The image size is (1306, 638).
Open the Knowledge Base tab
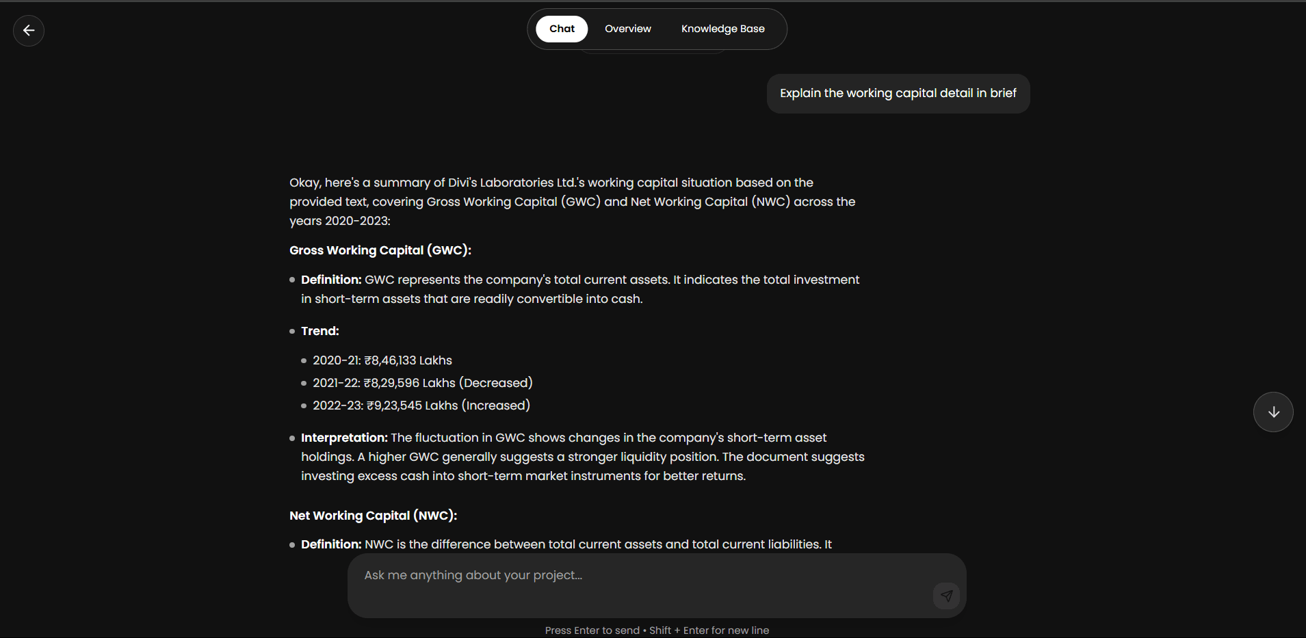(x=722, y=29)
